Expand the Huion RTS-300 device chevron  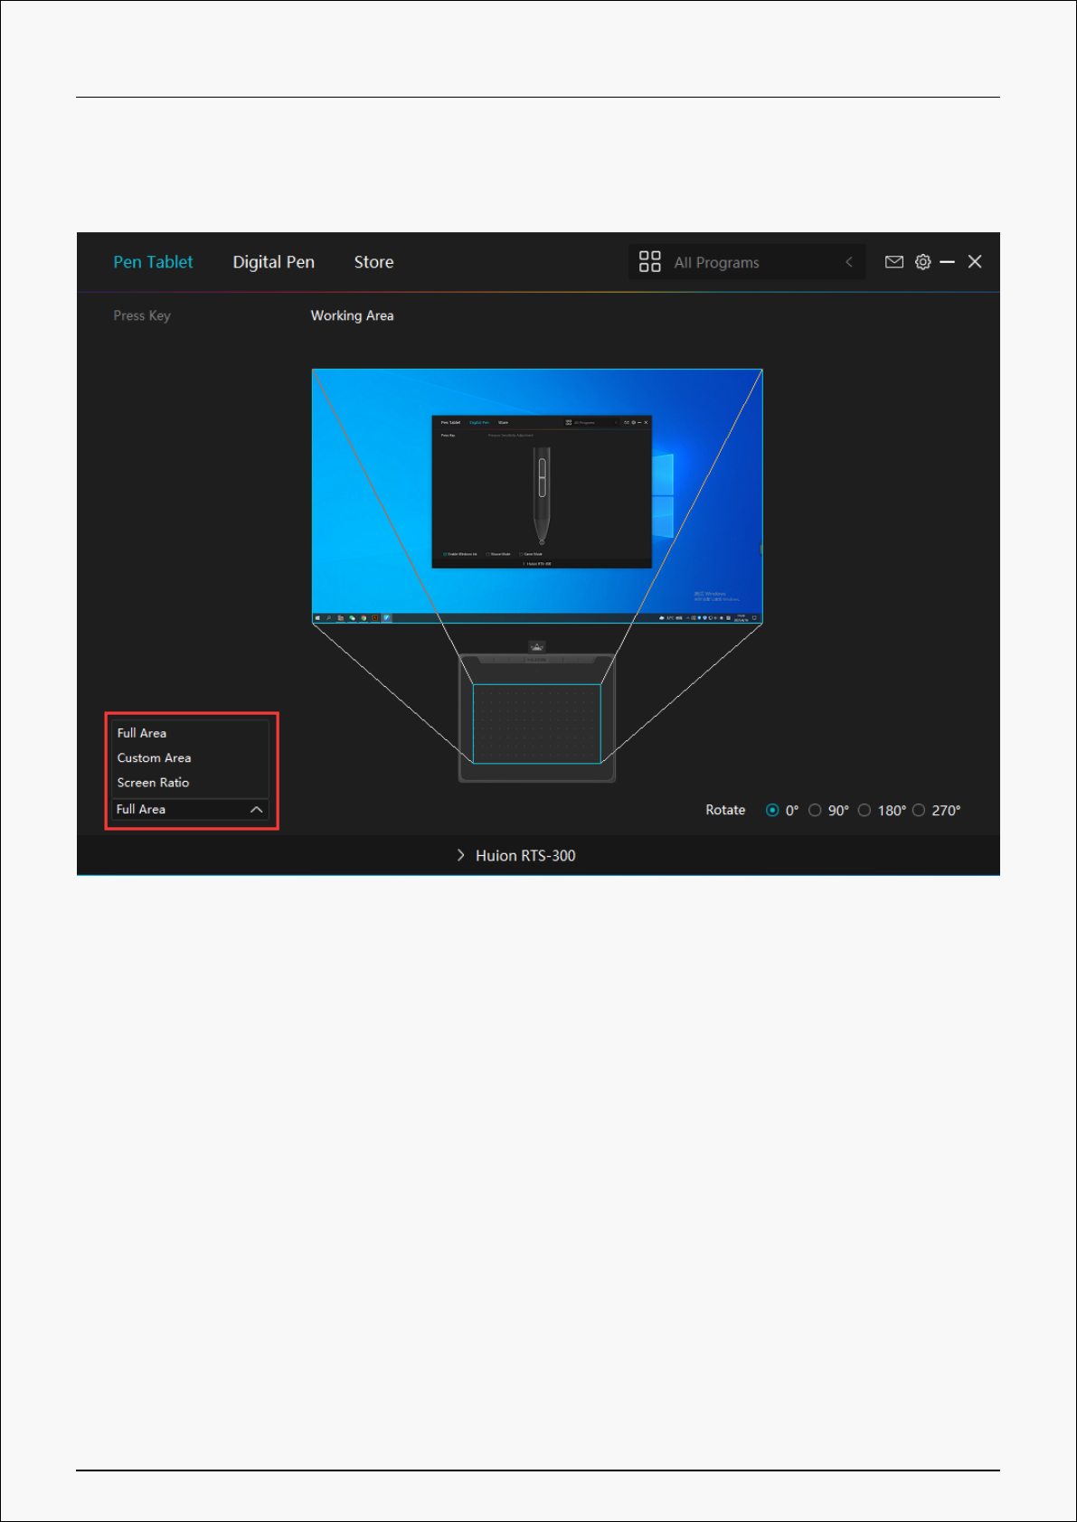point(460,856)
